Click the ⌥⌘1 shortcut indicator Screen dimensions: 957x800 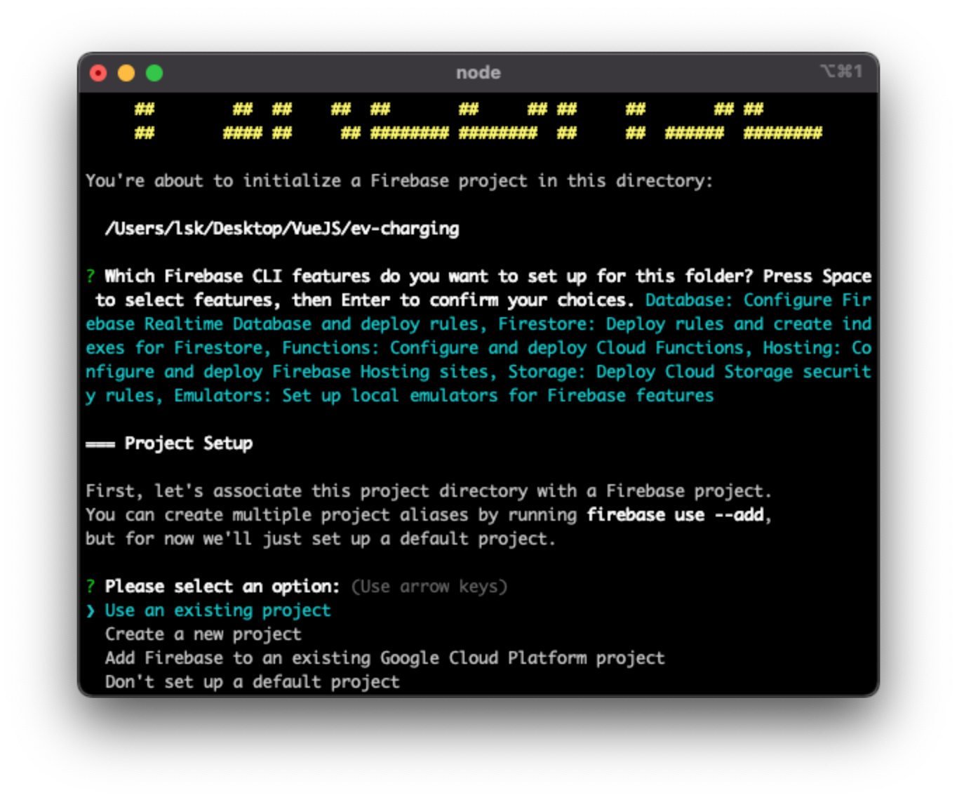842,72
